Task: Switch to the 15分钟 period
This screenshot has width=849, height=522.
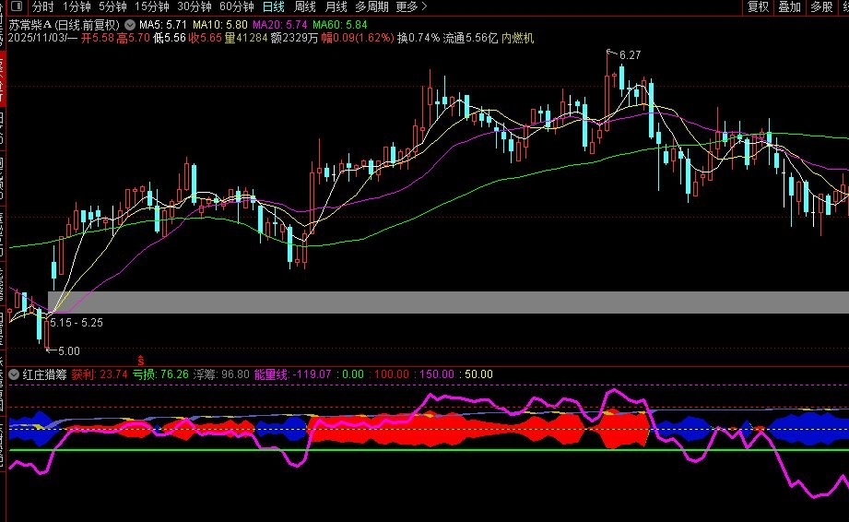Action: [x=151, y=7]
